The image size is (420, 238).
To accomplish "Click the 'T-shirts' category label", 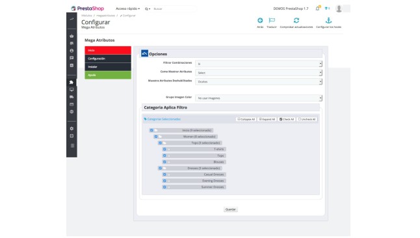I will [x=219, y=149].
